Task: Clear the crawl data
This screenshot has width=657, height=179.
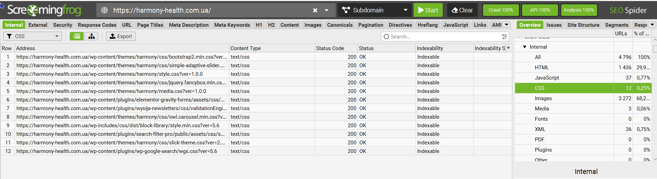Action: pyautogui.click(x=462, y=10)
